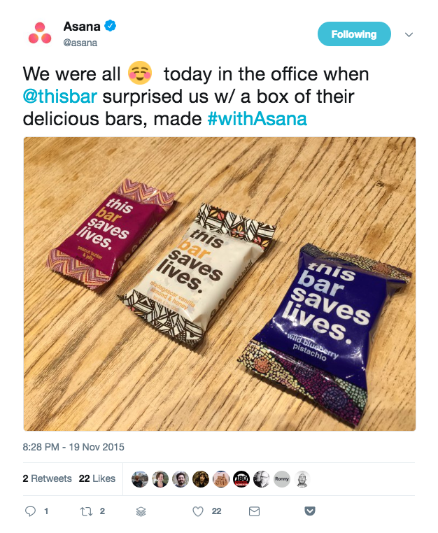Save tweet with the Pocket icon
438x533 pixels.
point(309,511)
